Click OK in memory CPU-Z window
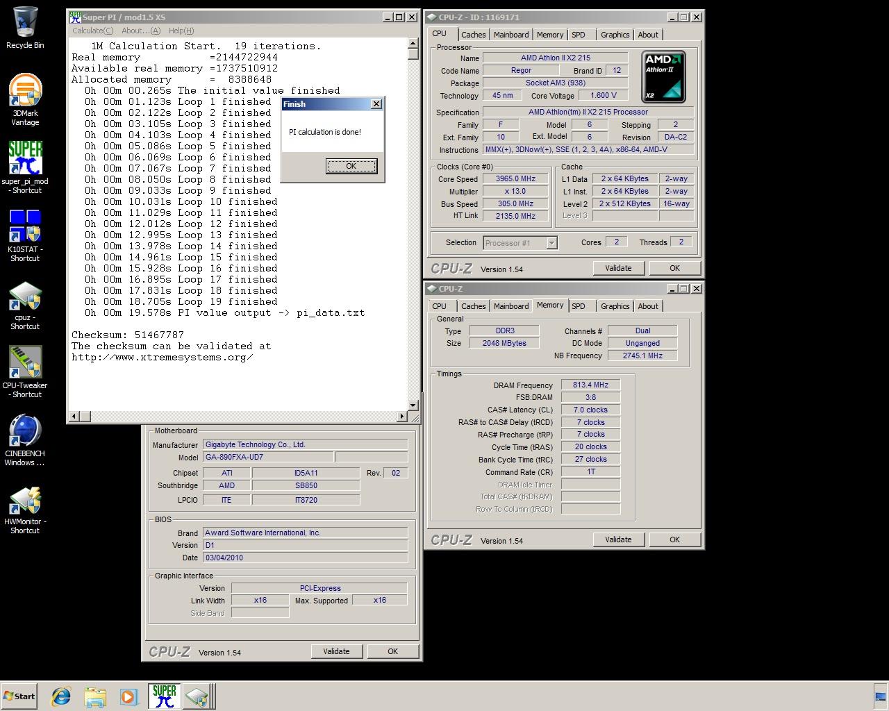This screenshot has height=711, width=889. click(x=674, y=539)
